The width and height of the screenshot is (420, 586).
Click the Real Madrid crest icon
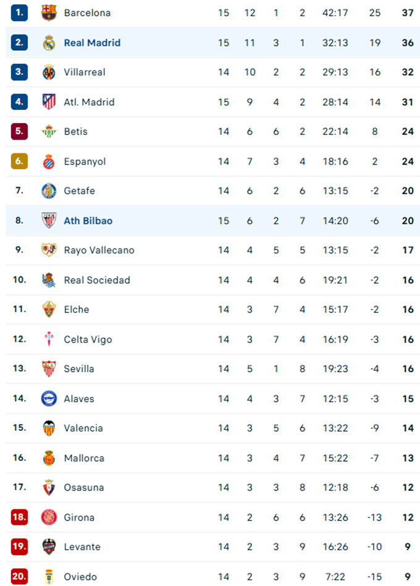point(49,43)
